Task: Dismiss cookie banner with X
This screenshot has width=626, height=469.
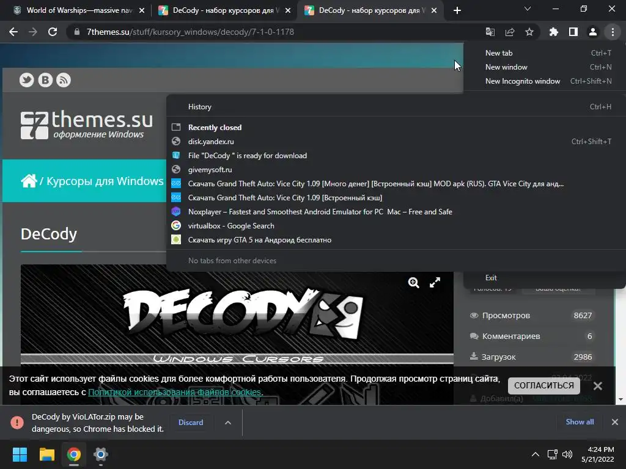Action: point(598,386)
